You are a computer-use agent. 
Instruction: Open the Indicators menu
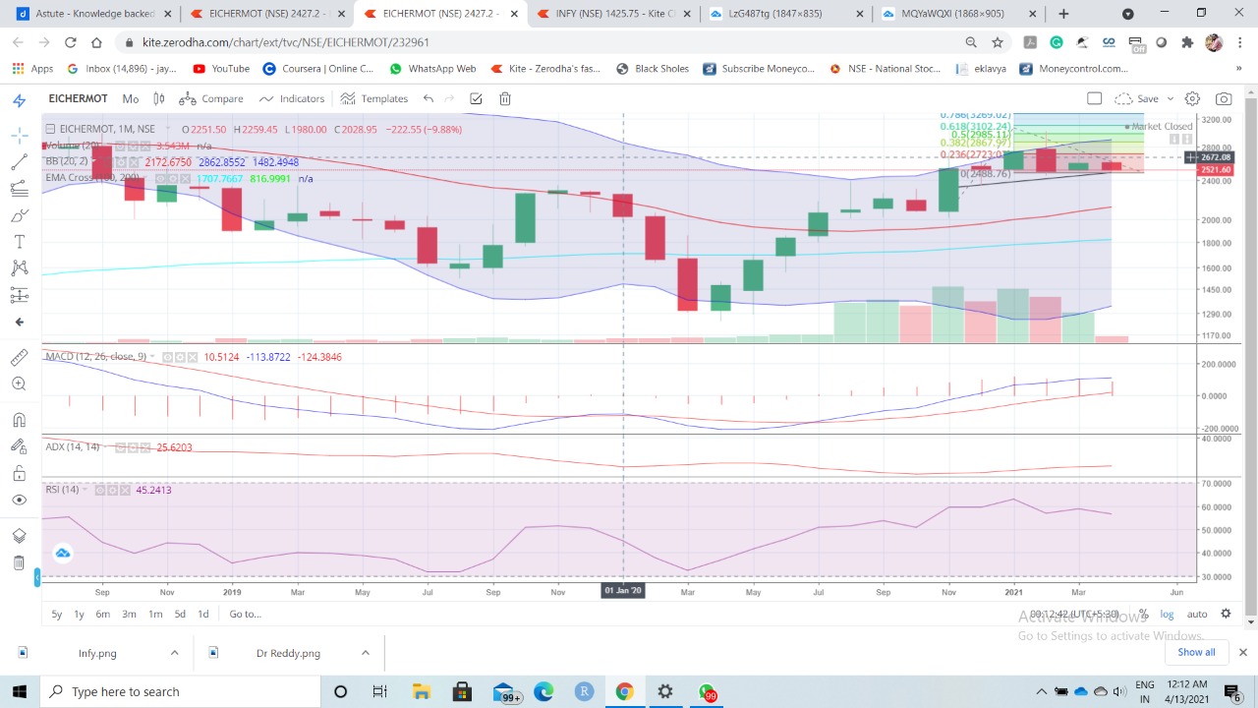coord(292,98)
